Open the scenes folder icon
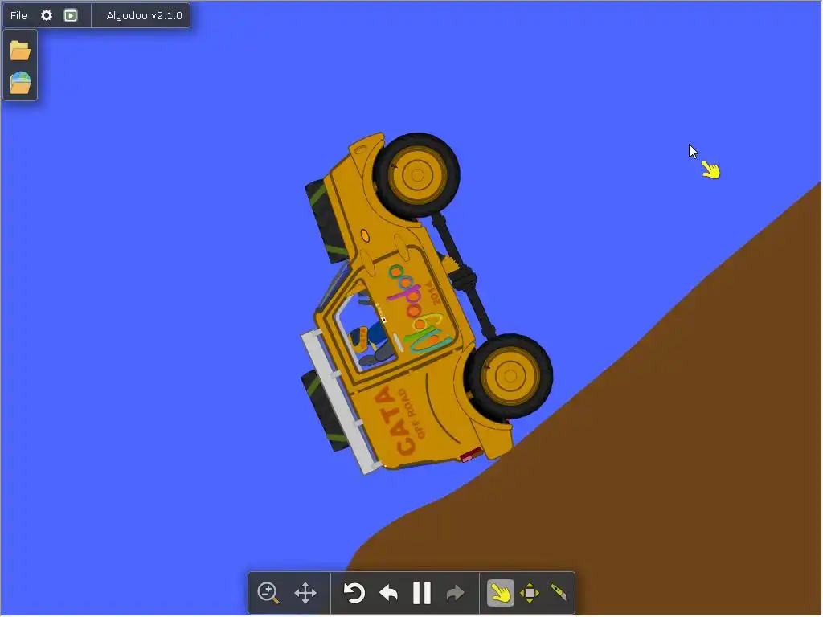Screen dimensions: 823x617 (x=20, y=51)
